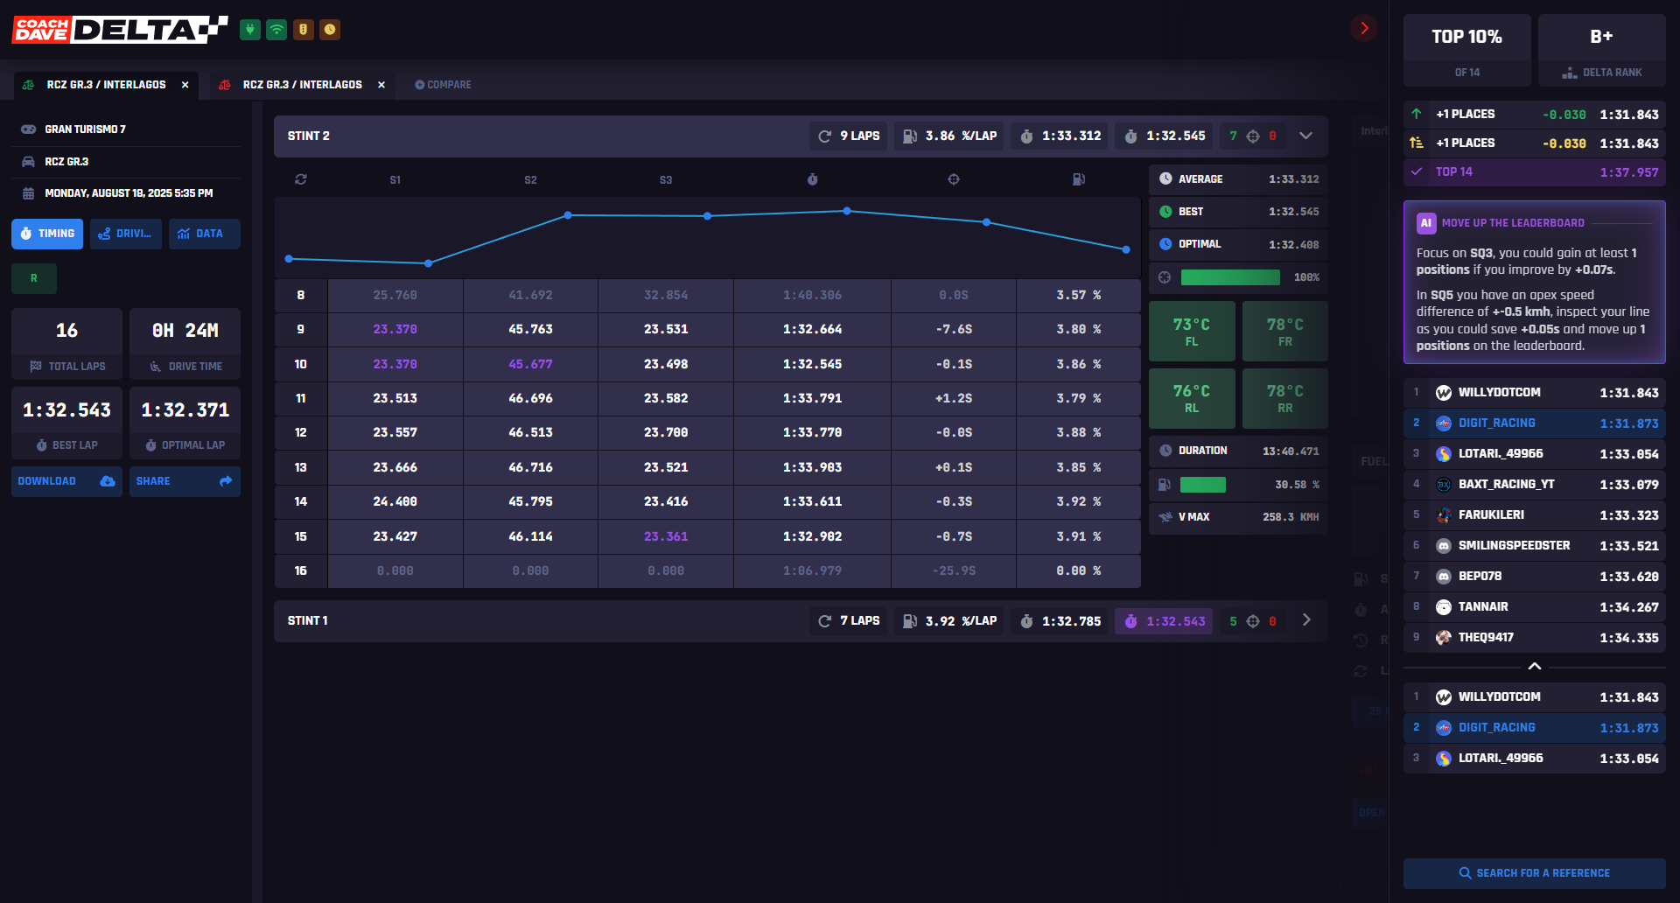This screenshot has width=1680, height=903.
Task: Open the Data view tab
Action: [x=205, y=234]
